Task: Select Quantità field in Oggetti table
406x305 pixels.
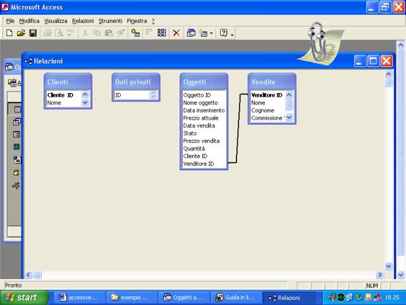Action: pyautogui.click(x=194, y=149)
